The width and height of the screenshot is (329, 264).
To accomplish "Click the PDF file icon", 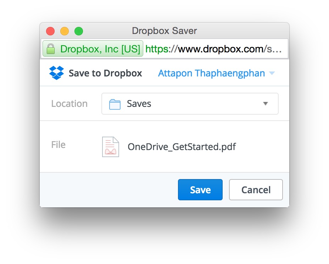I will tap(111, 147).
